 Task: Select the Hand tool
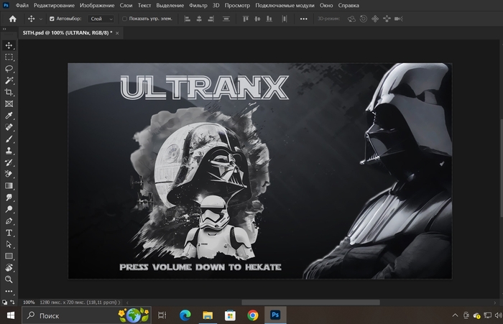click(x=9, y=268)
